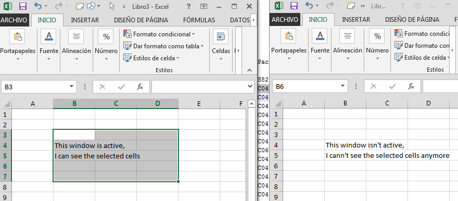This screenshot has width=458, height=201.
Task: Open Fuente font icon in right window
Action: click(x=320, y=36)
